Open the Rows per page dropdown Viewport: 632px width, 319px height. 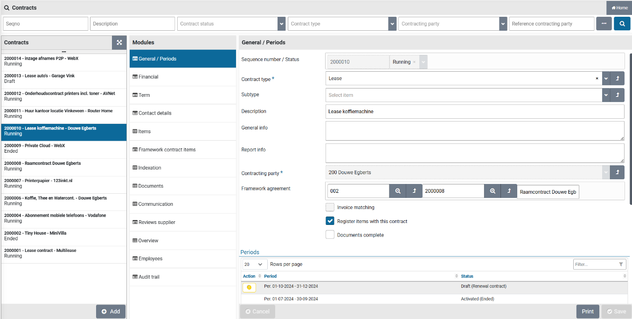[254, 265]
